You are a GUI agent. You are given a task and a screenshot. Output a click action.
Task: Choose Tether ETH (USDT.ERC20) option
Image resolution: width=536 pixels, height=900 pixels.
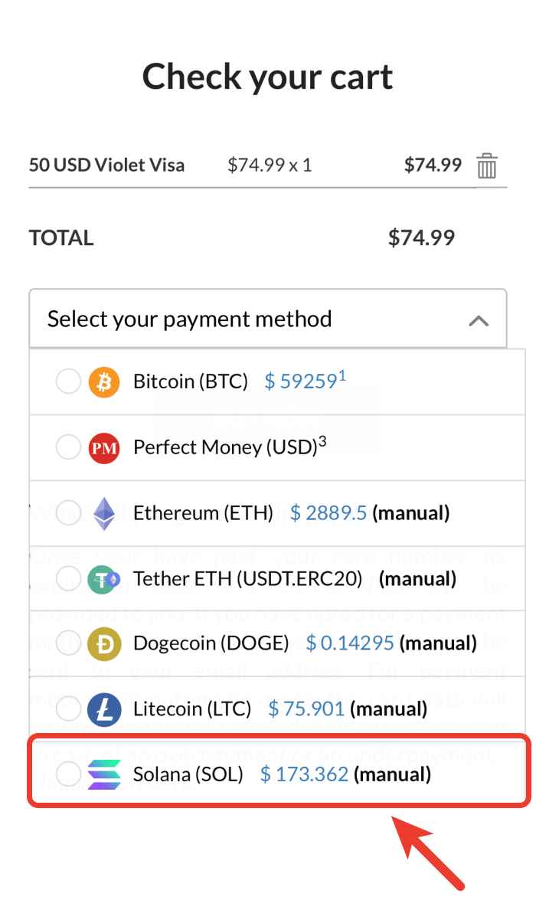(247, 579)
